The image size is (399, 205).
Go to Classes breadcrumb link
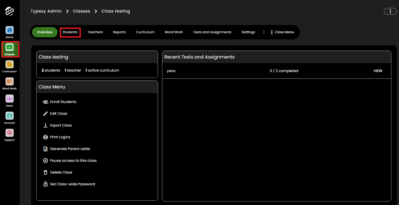pyautogui.click(x=82, y=11)
